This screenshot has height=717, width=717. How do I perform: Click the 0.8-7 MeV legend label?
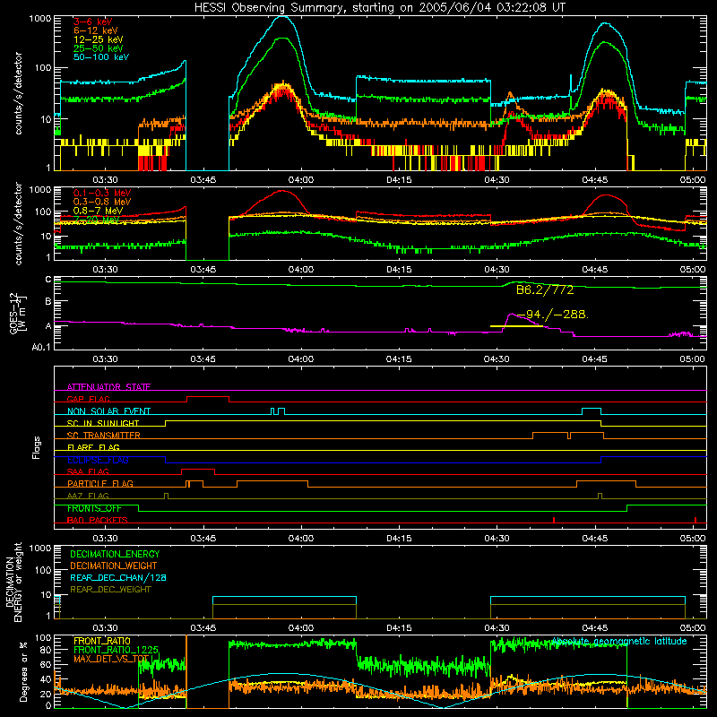[98, 211]
